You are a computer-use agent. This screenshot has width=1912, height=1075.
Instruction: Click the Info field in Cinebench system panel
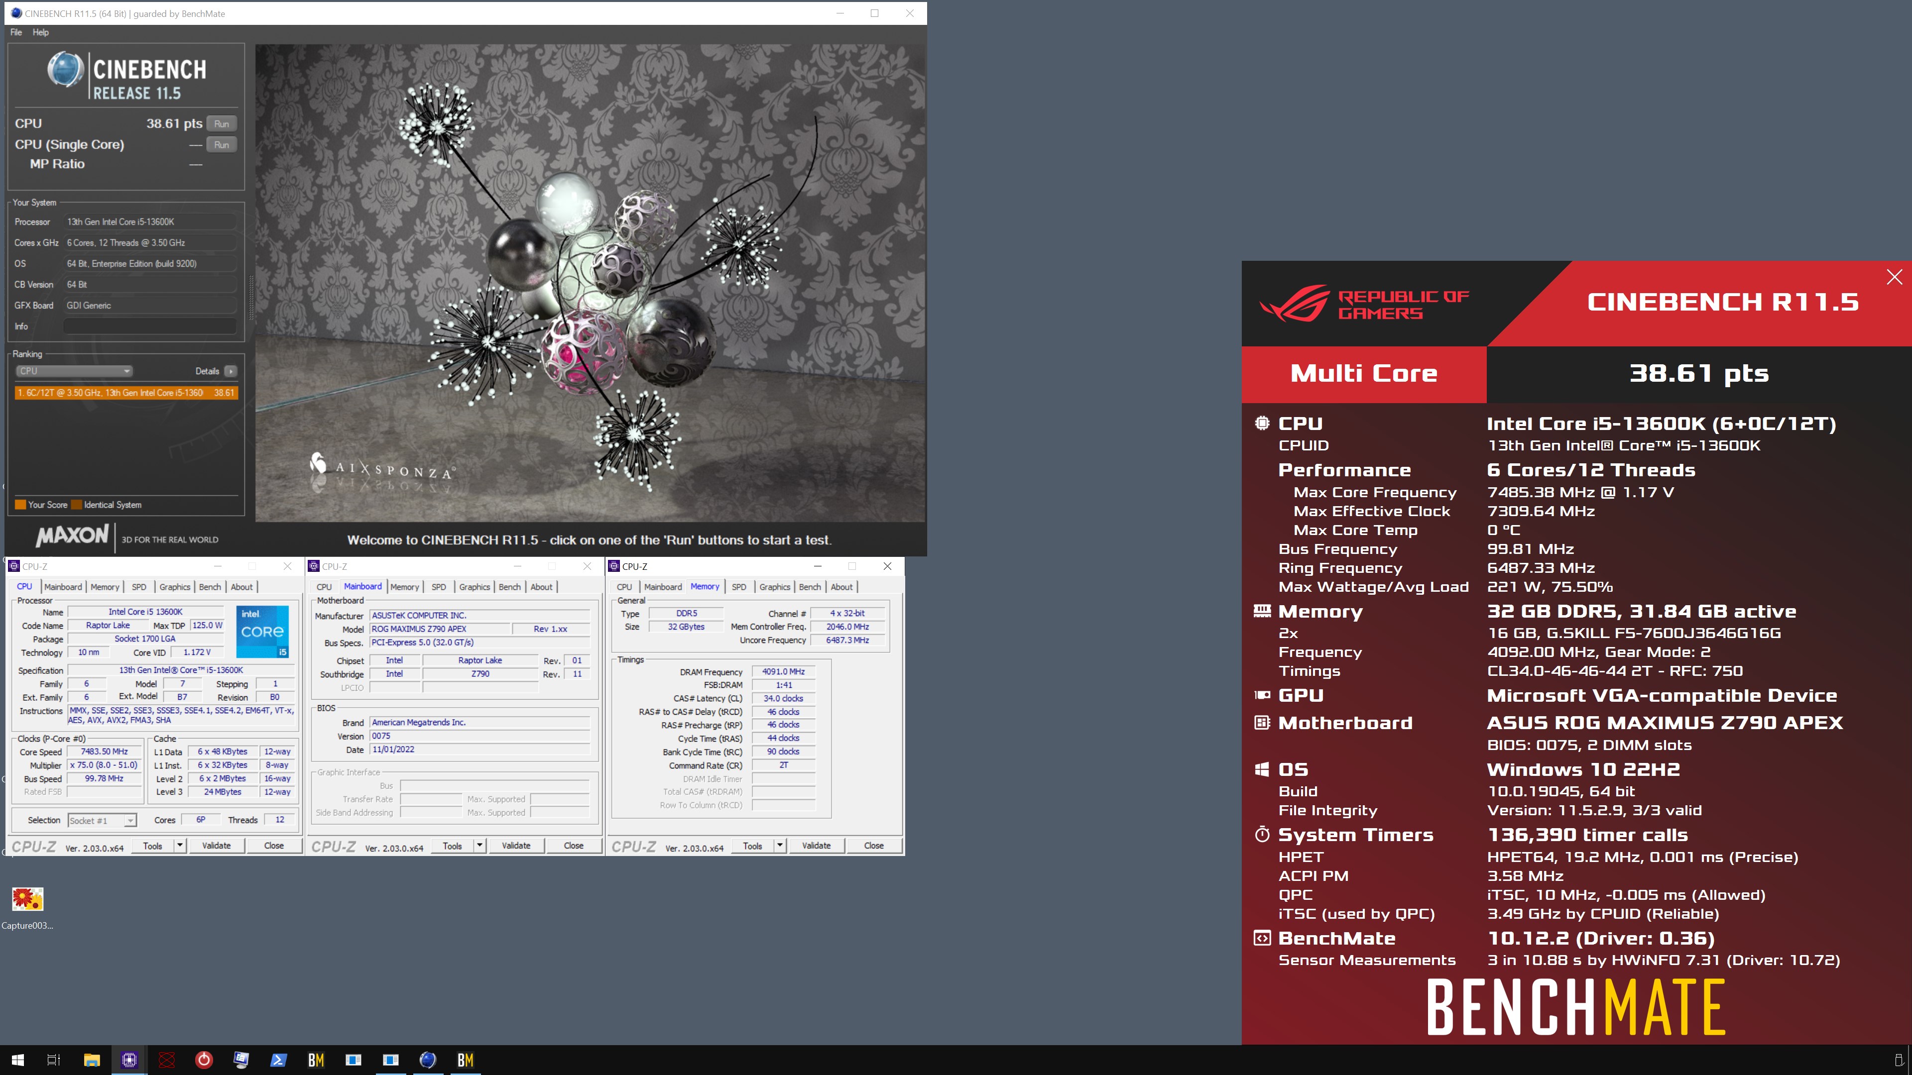point(150,326)
